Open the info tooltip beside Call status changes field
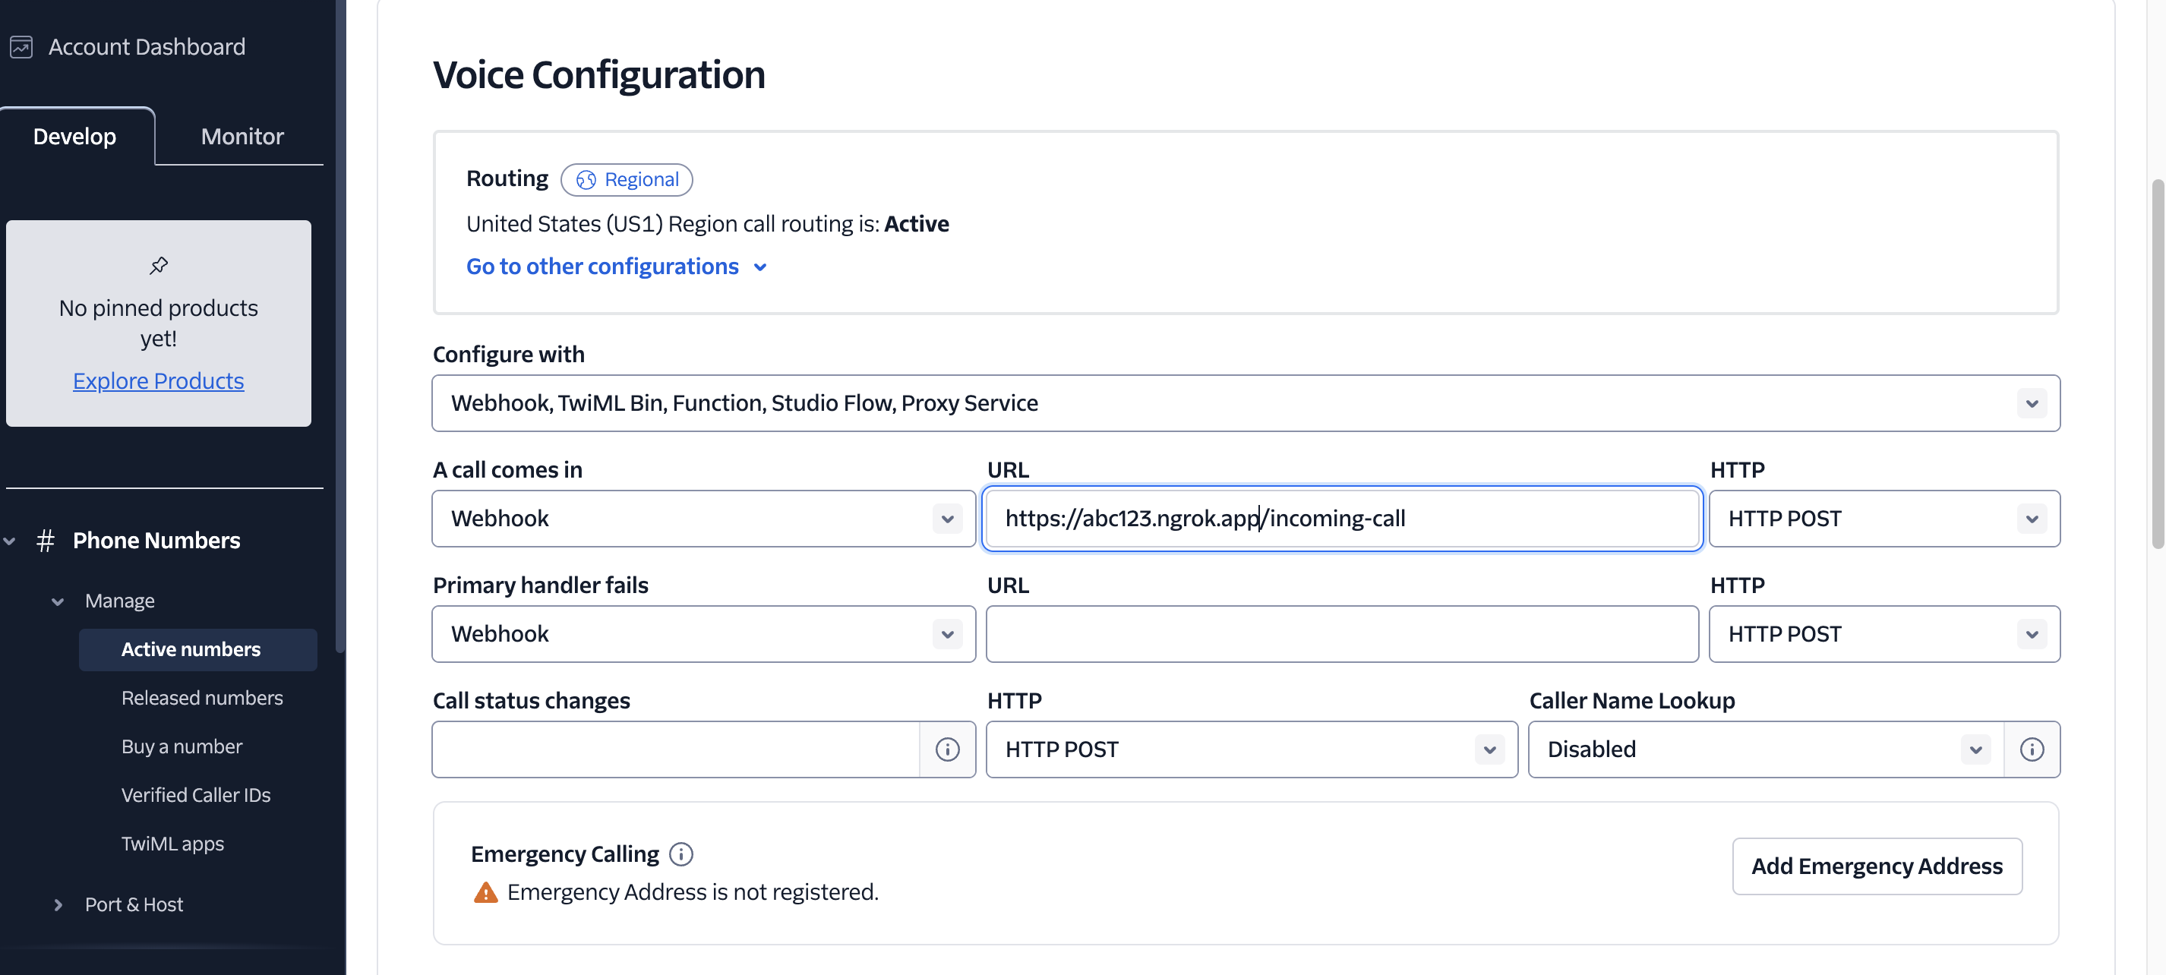The width and height of the screenshot is (2166, 975). [x=948, y=749]
